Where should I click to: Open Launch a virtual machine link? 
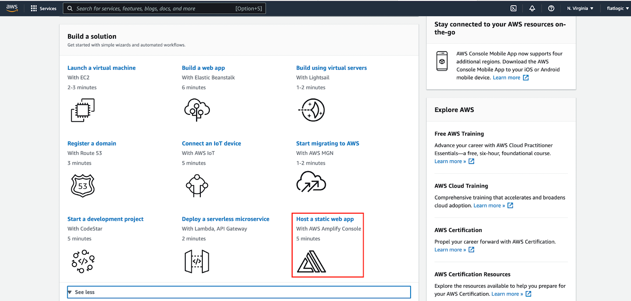click(101, 68)
